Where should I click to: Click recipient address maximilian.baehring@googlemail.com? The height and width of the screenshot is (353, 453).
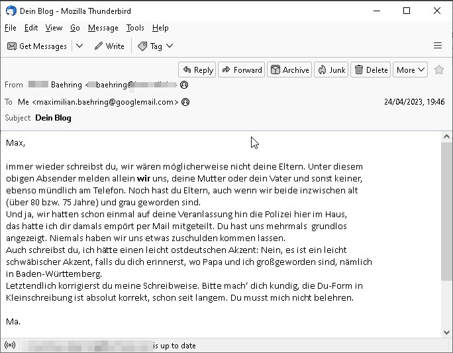(x=105, y=102)
